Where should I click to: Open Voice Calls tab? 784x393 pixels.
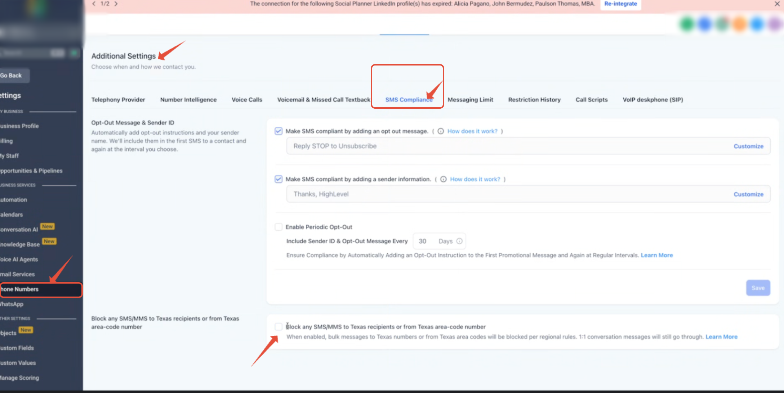point(247,100)
